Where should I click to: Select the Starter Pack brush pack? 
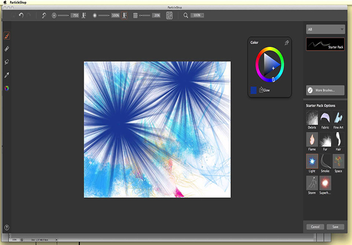(325, 44)
